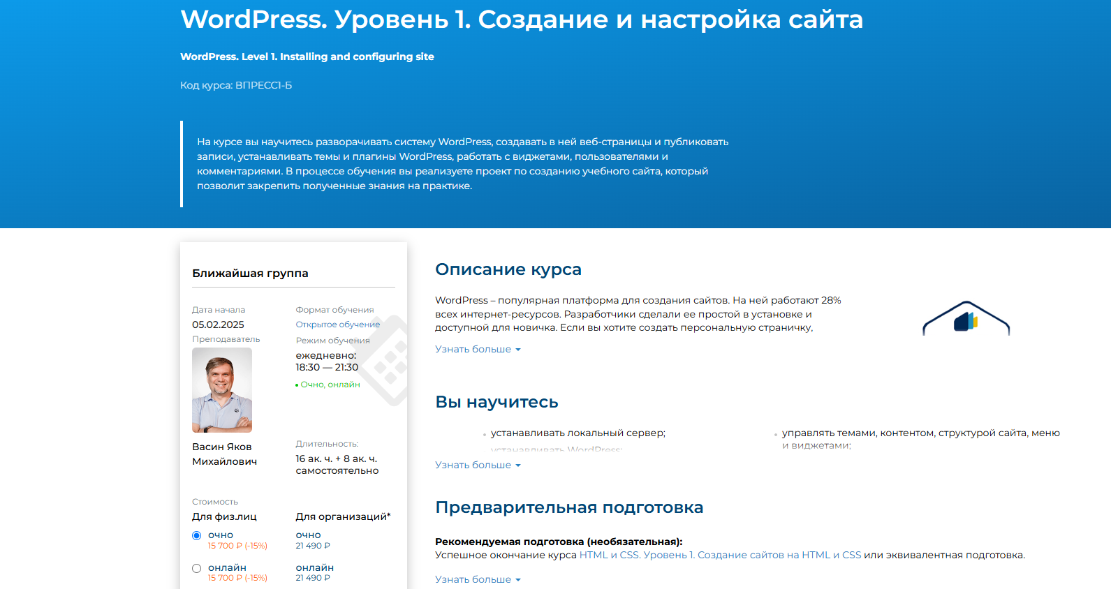The height and width of the screenshot is (589, 1111).
Task: Select the онлайн radio for физ.лиц
Action: coord(196,569)
